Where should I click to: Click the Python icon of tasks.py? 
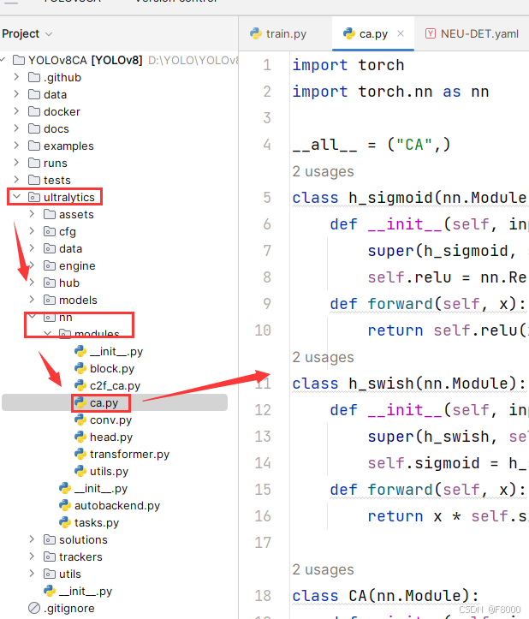point(65,522)
